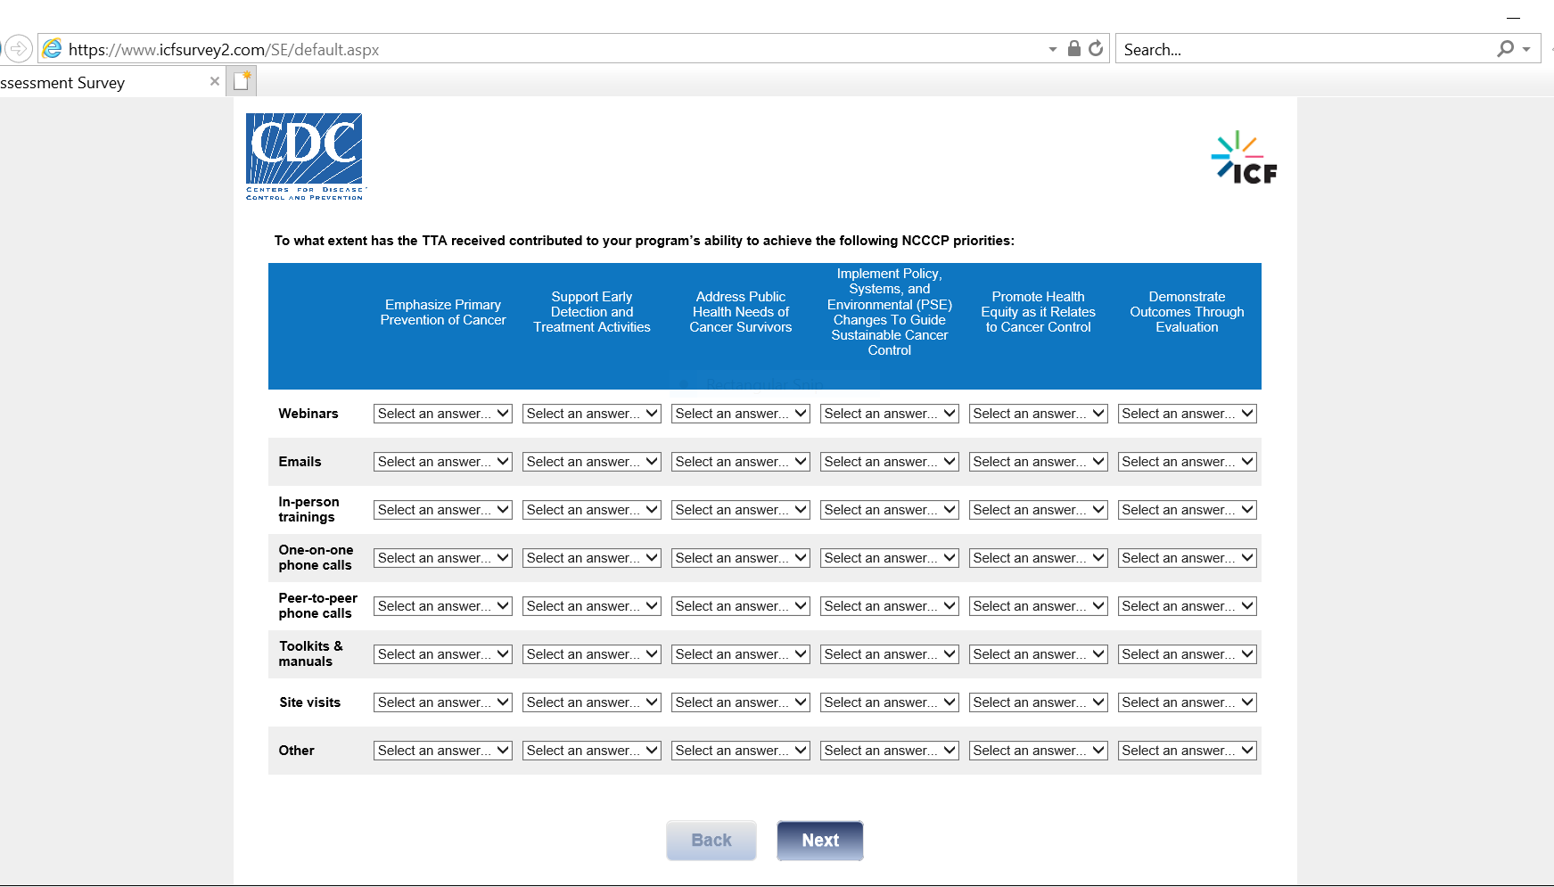Click the browser forward arrow icon
Viewport: 1554px width, 887px height.
19,48
